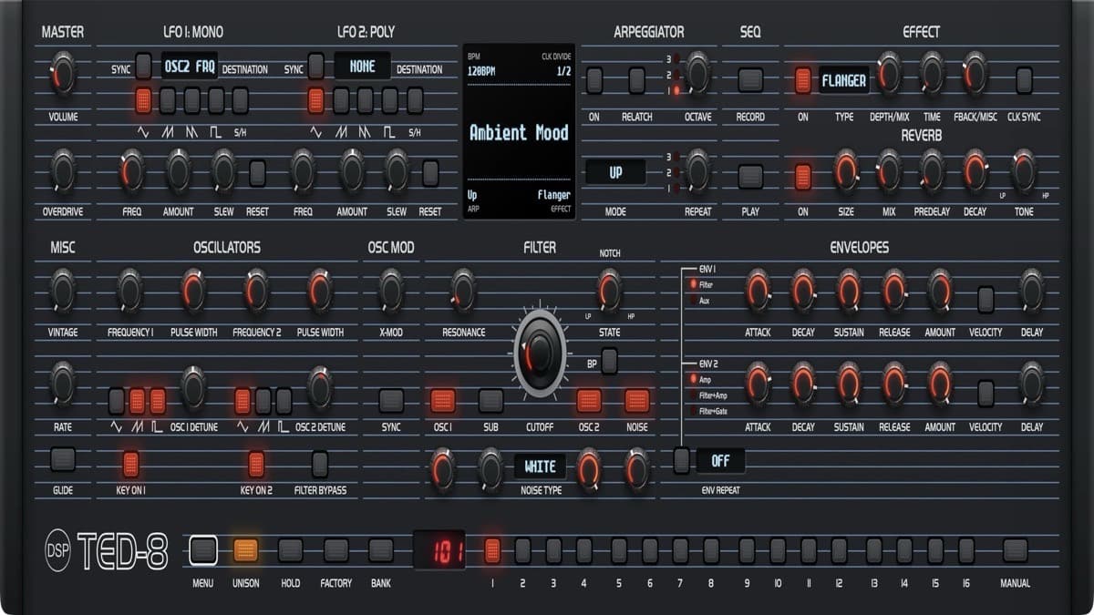
Task: Select the LFO 2 square waveform button
Action: (x=390, y=100)
